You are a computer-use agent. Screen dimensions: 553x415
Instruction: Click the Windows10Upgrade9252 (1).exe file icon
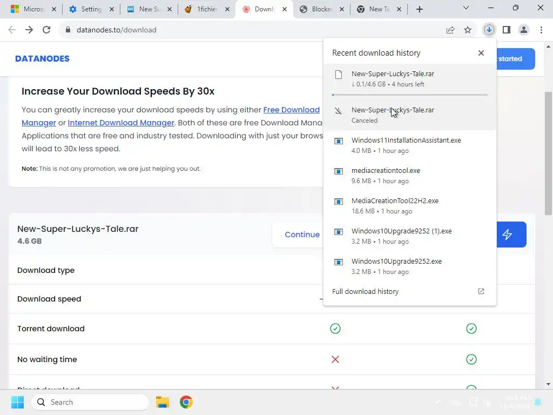(339, 232)
